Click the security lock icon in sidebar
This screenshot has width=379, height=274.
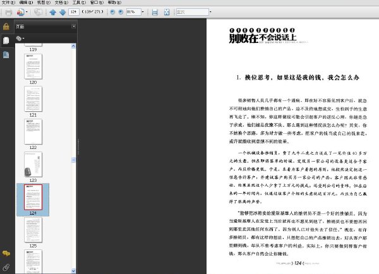[6, 27]
